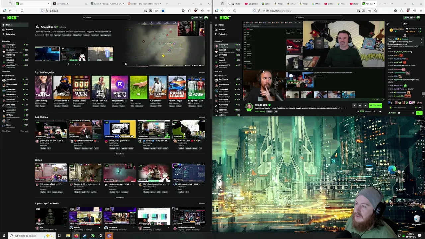Click notification bell under asmongold stream
The width and height of the screenshot is (425, 239).
click(354, 106)
